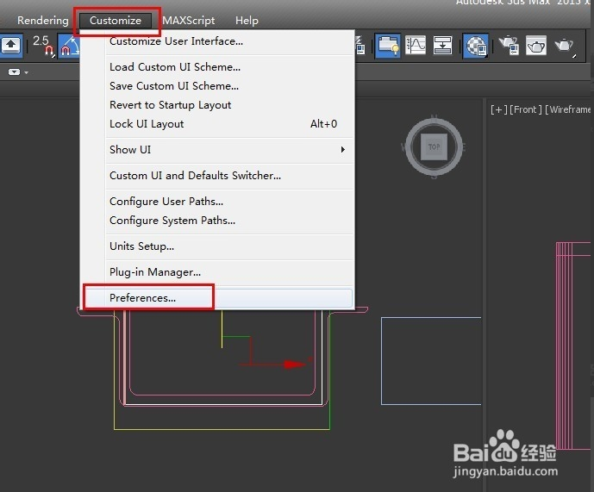The width and height of the screenshot is (594, 492).
Task: Select Load Custom UI Scheme...
Action: [x=217, y=67]
